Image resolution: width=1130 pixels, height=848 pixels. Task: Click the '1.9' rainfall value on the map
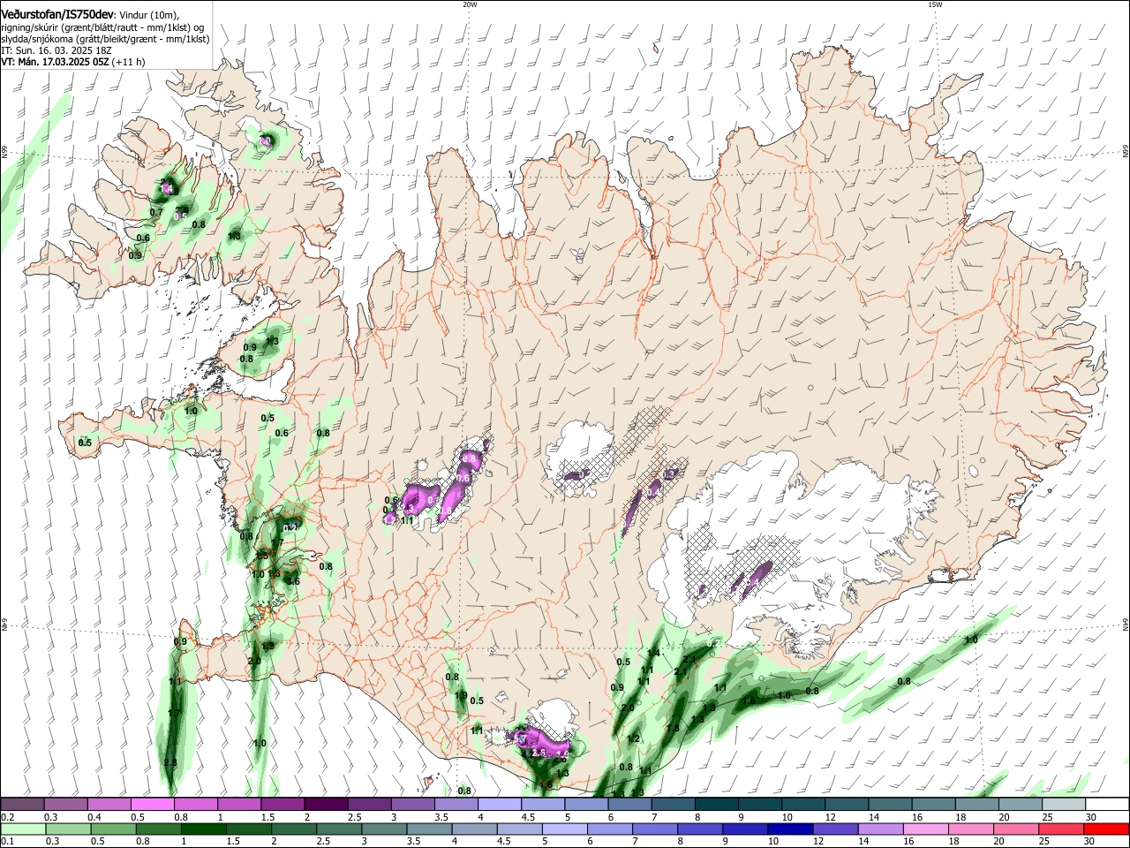pyautogui.click(x=461, y=695)
